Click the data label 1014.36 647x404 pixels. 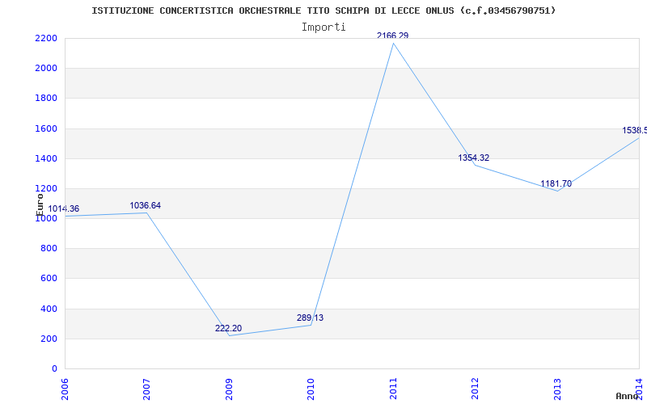[64, 209]
